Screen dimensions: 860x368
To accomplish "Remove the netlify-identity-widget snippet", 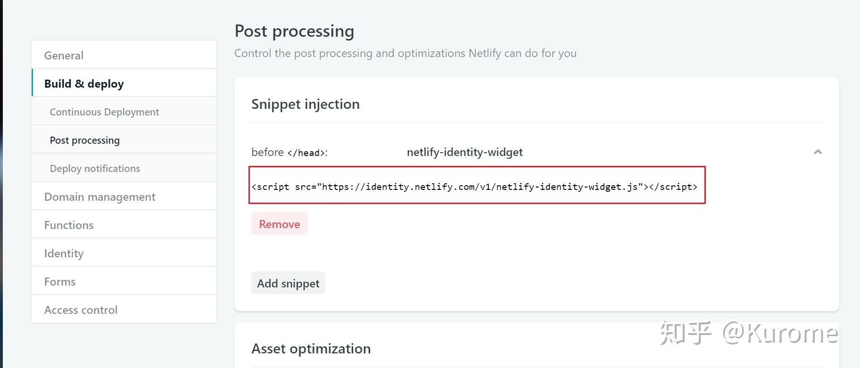I will (x=280, y=223).
